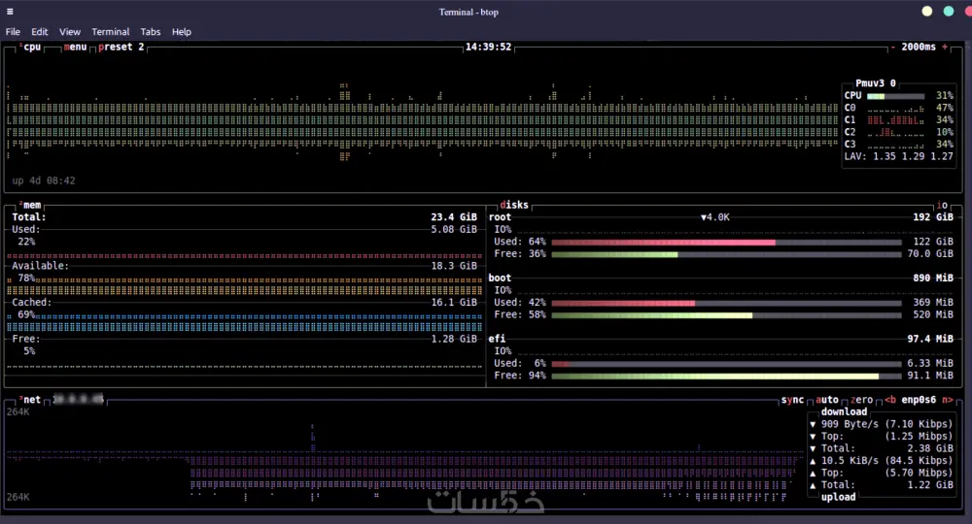The image size is (972, 524).
Task: Click the upload heading in net panel
Action: (x=838, y=498)
